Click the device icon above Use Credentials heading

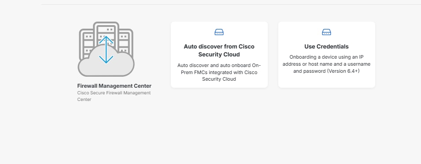pyautogui.click(x=326, y=32)
